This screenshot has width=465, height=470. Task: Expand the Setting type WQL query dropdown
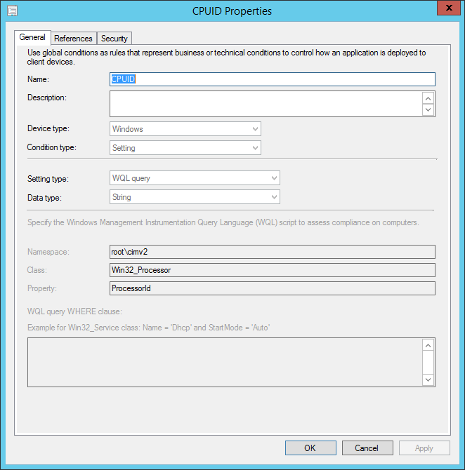coord(195,178)
